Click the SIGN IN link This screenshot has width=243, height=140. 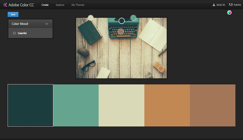click(220, 5)
